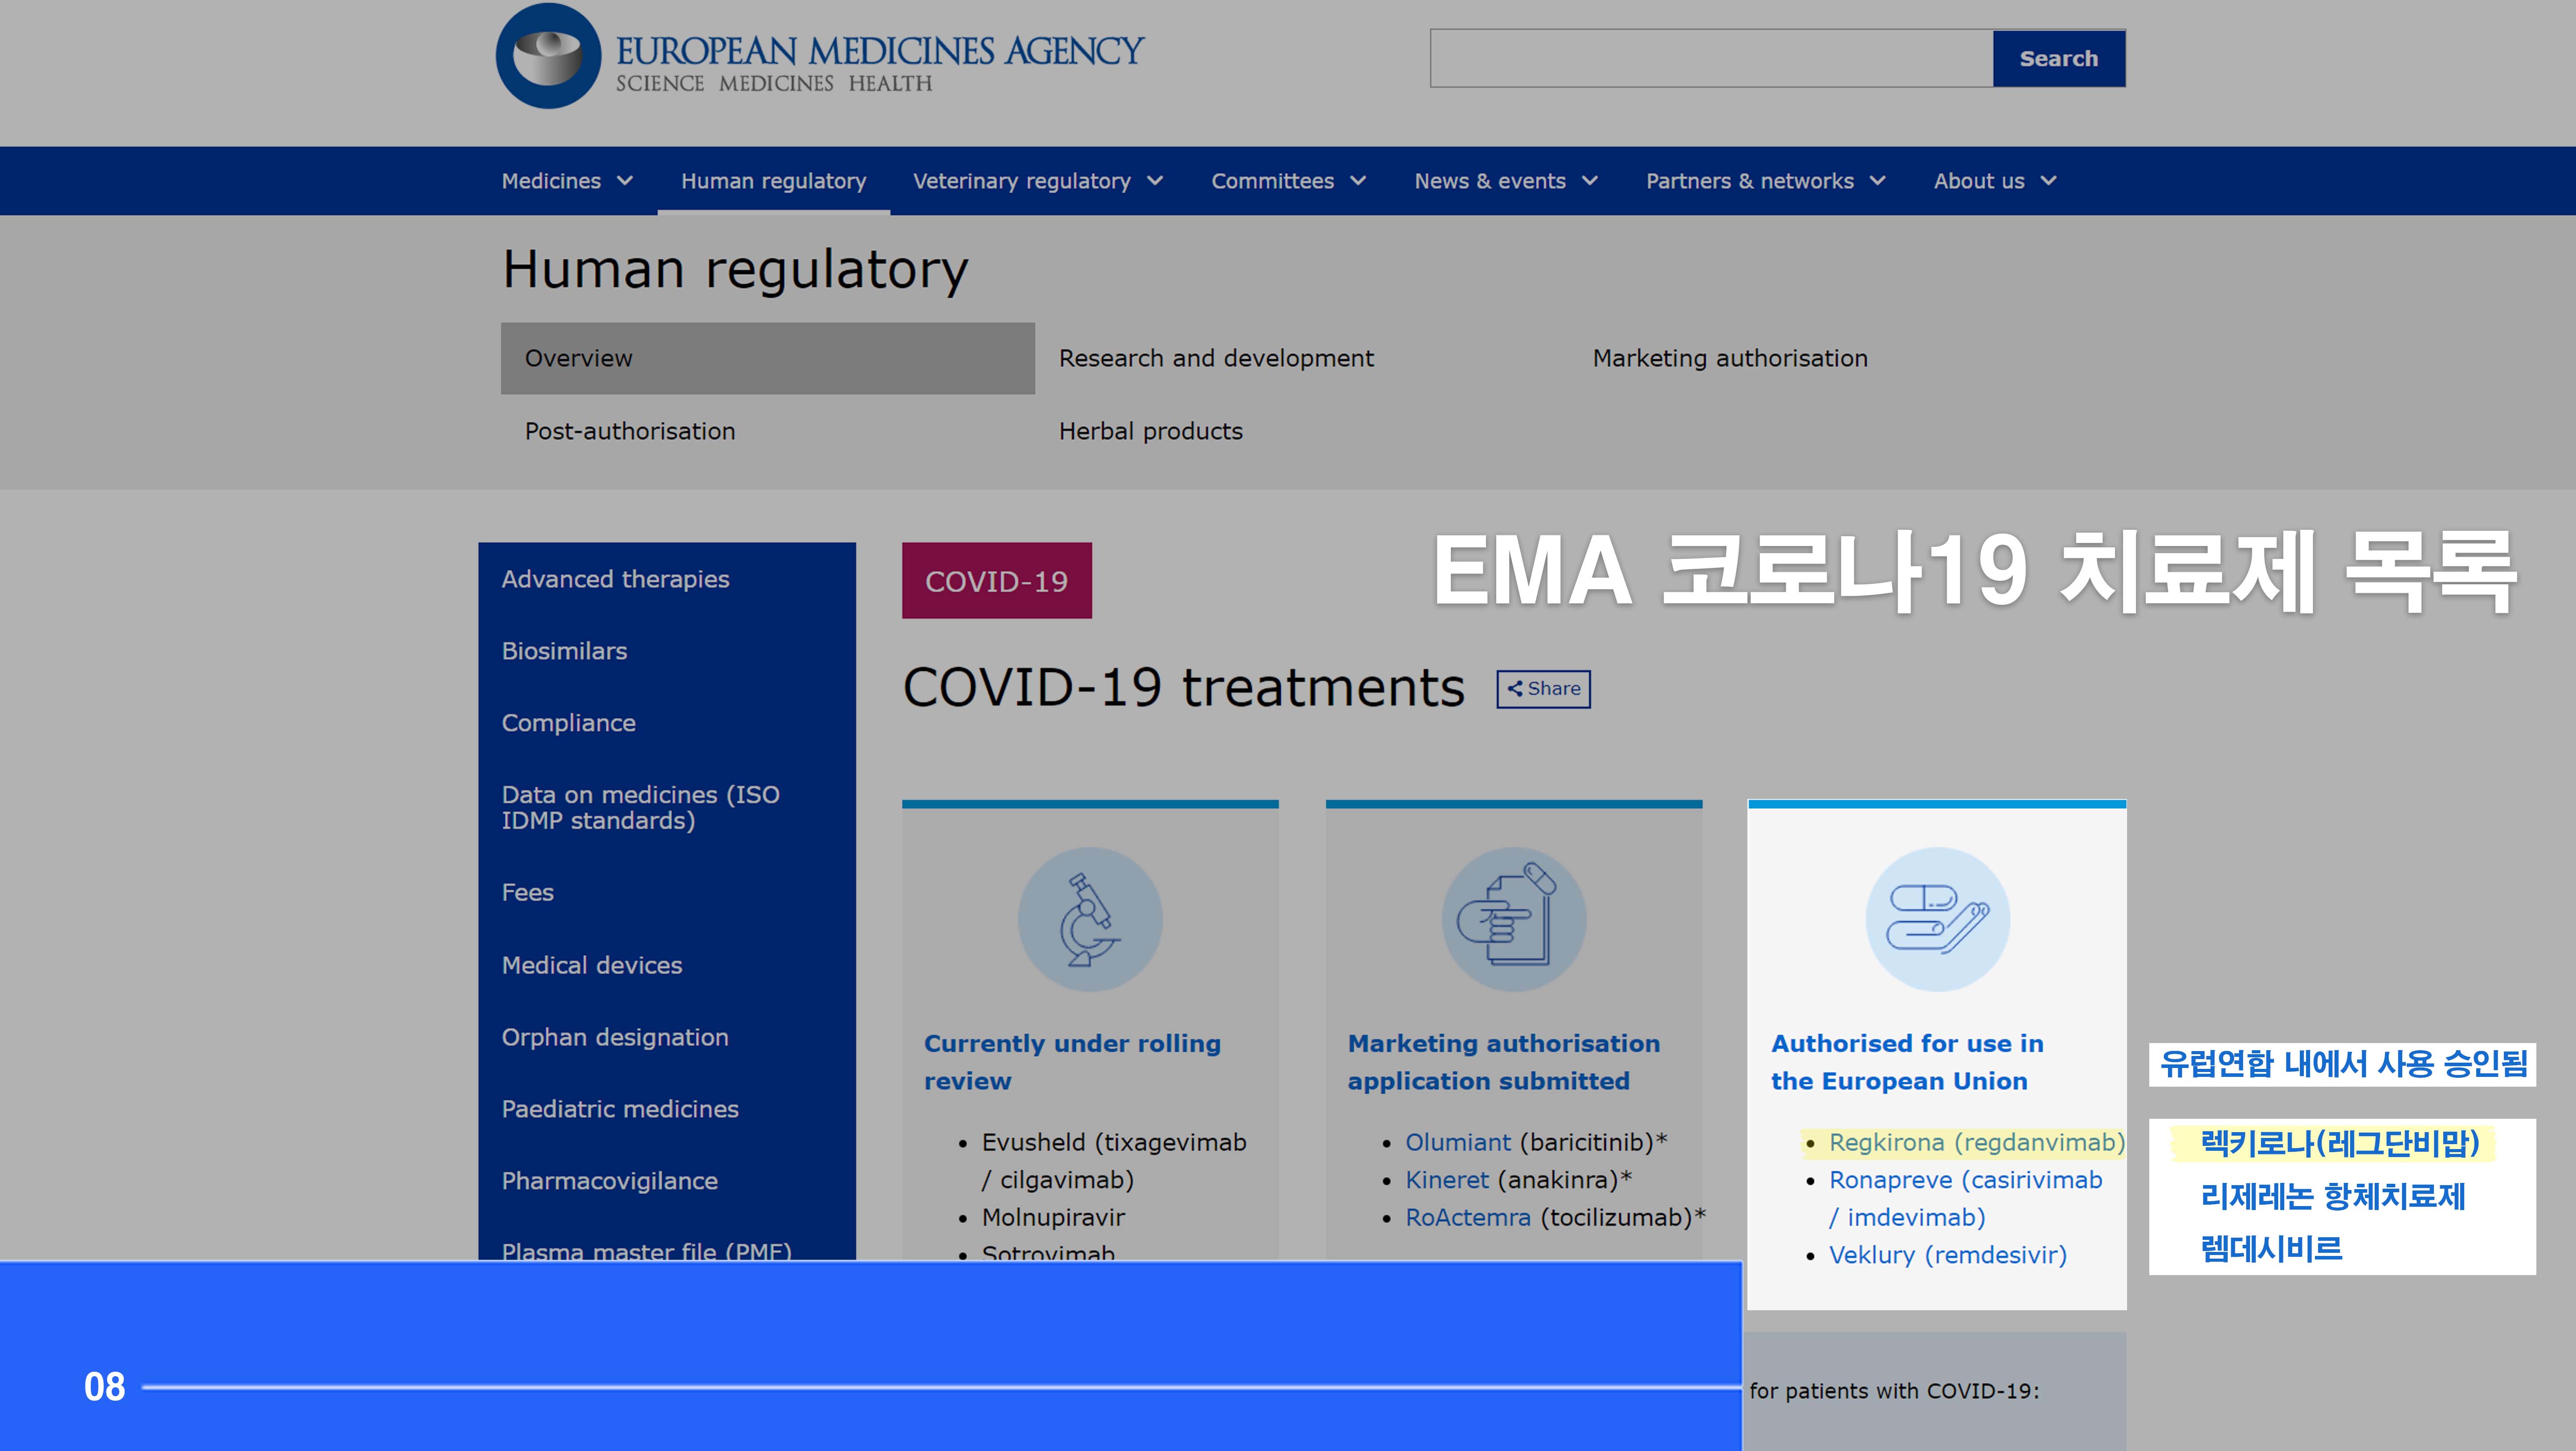Viewport: 2576px width, 1451px height.
Task: Click the COVID-19 treatments page title
Action: pyautogui.click(x=1184, y=688)
